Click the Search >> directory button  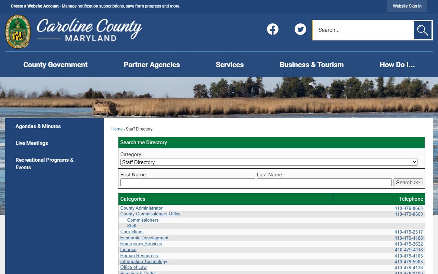point(408,183)
